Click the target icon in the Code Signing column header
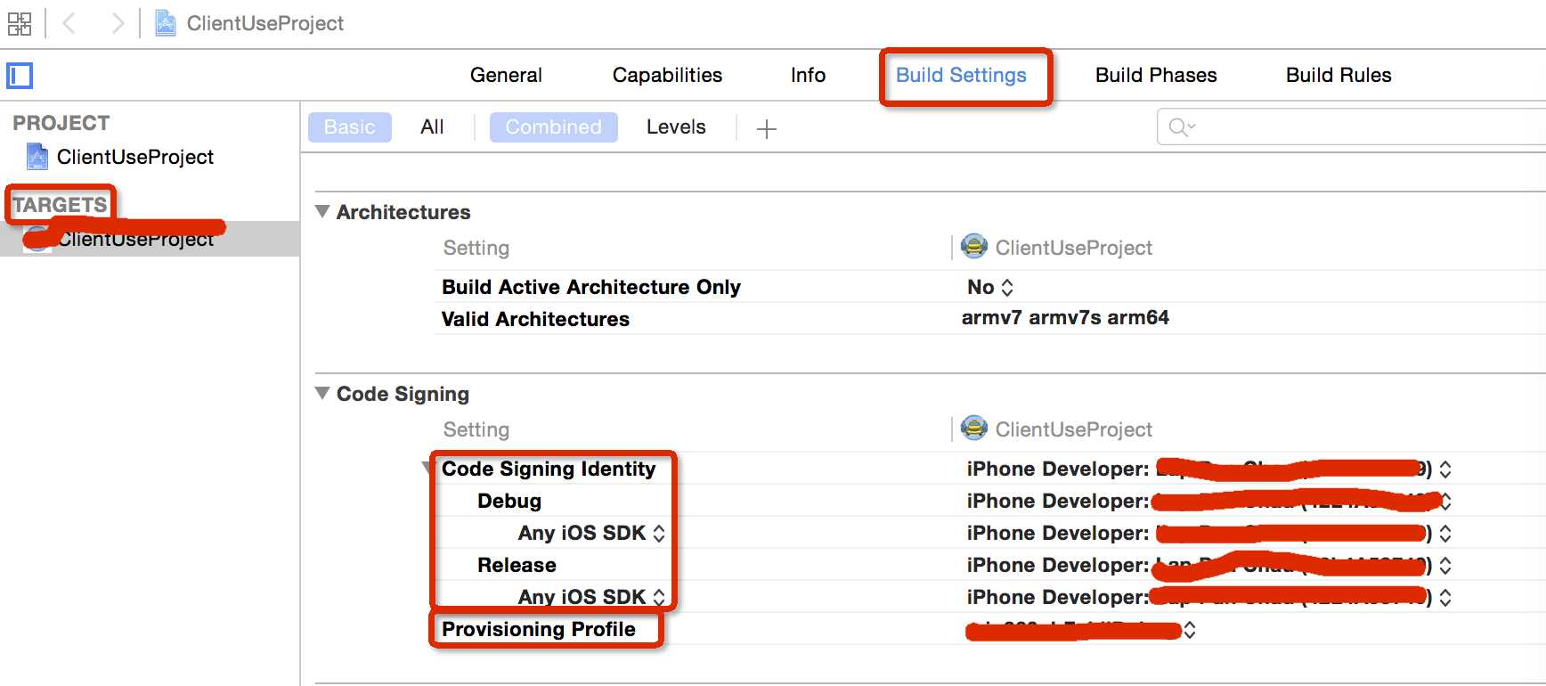This screenshot has width=1546, height=686. (x=974, y=428)
